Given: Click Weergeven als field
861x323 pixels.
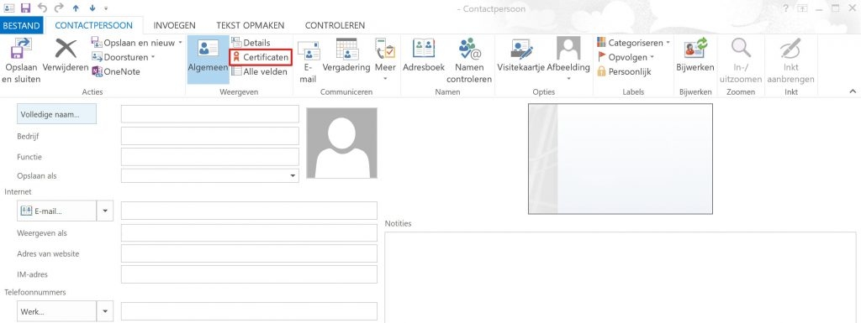Looking at the screenshot, I should [249, 232].
